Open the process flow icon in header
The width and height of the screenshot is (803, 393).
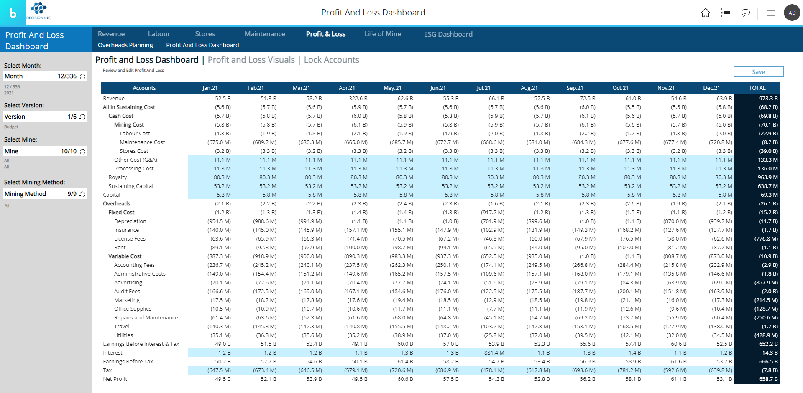pos(725,13)
